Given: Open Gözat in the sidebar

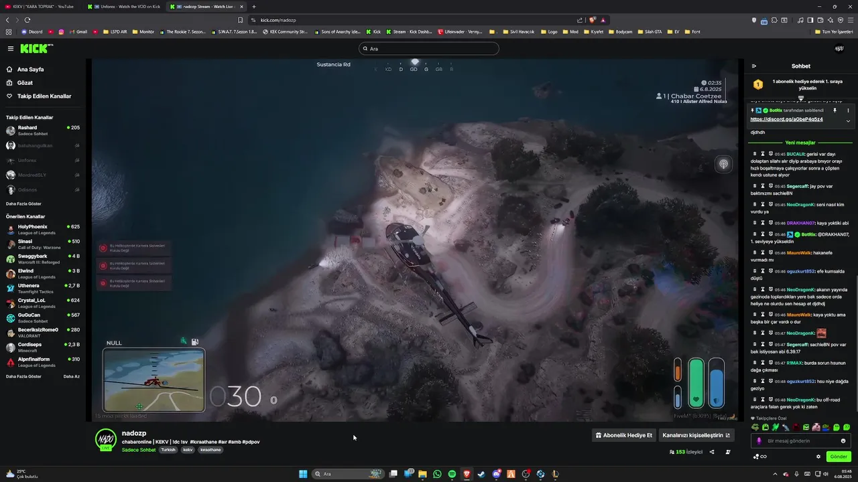Looking at the screenshot, I should (25, 83).
